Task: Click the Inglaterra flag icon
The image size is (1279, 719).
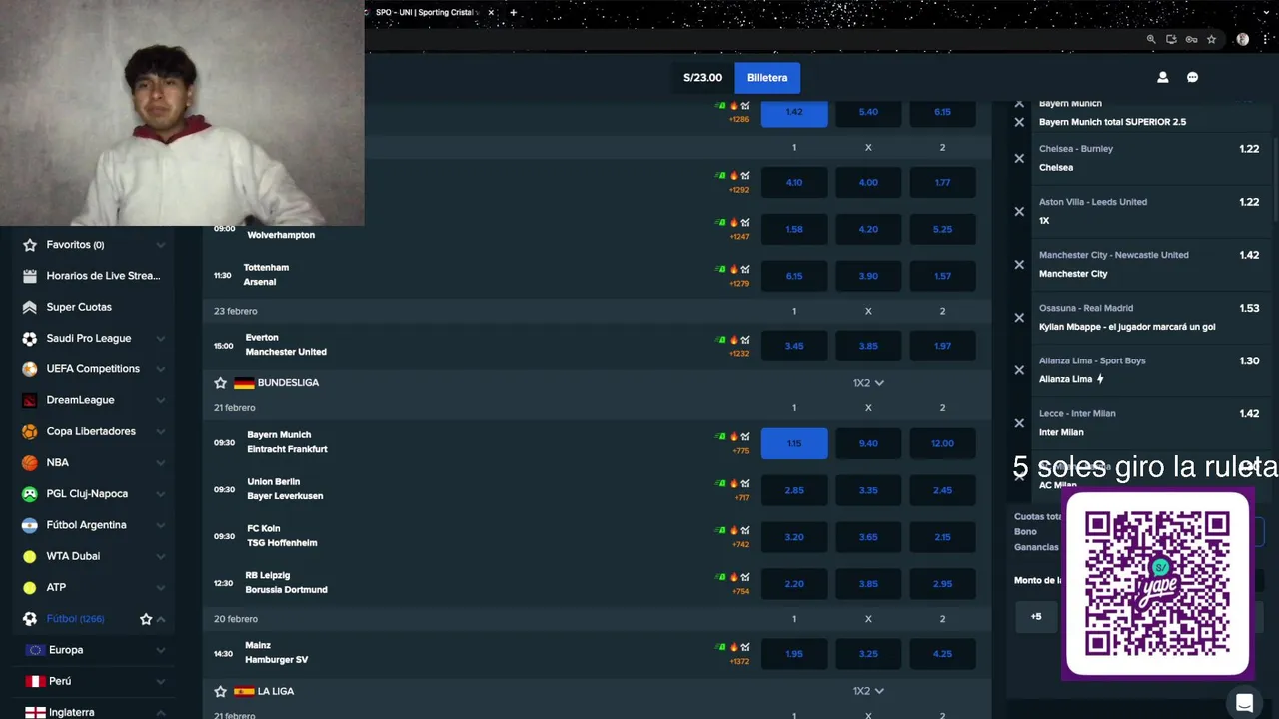Action: pos(35,712)
